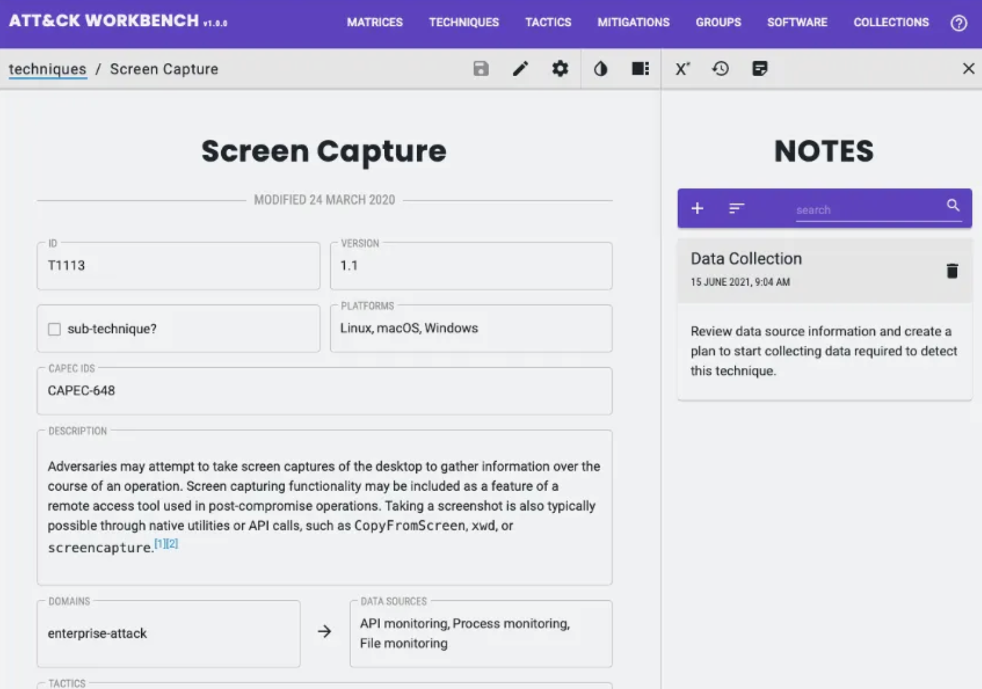This screenshot has width=982, height=689.
Task: Toggle the contrast theme icon
Action: (x=600, y=69)
